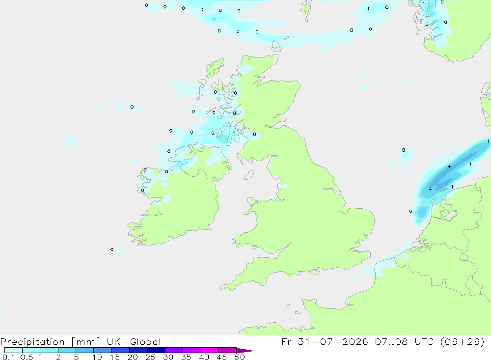Click the legend swatch between 5 and 10
The width and height of the screenshot is (491, 360).
[85, 350]
